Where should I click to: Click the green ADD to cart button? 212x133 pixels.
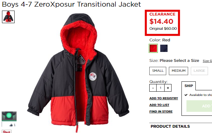[x=199, y=106]
